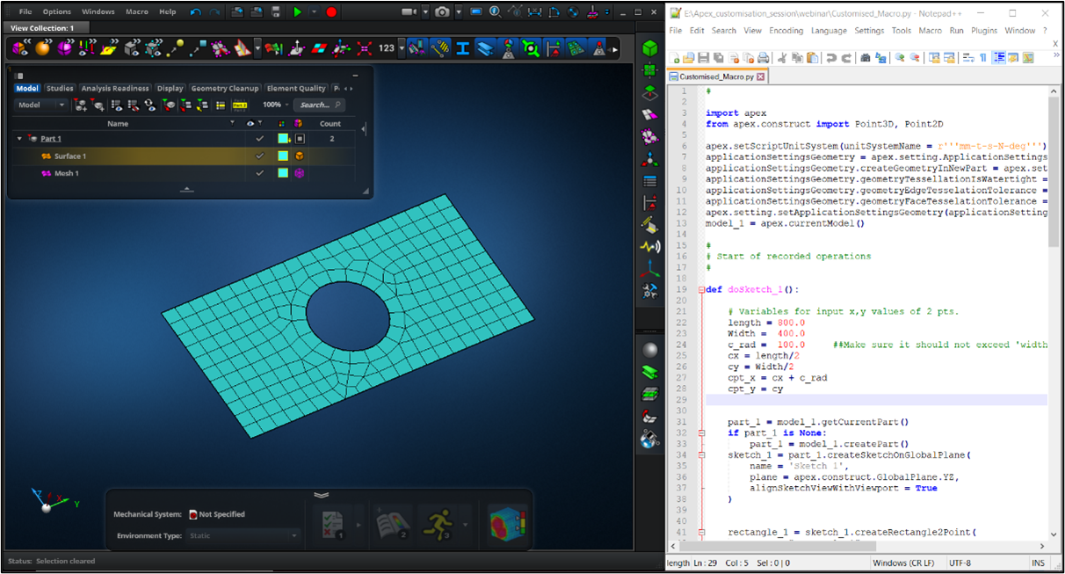The image size is (1065, 574).
Task: Click the Mesh 1 cyan color swatch
Action: (x=283, y=173)
